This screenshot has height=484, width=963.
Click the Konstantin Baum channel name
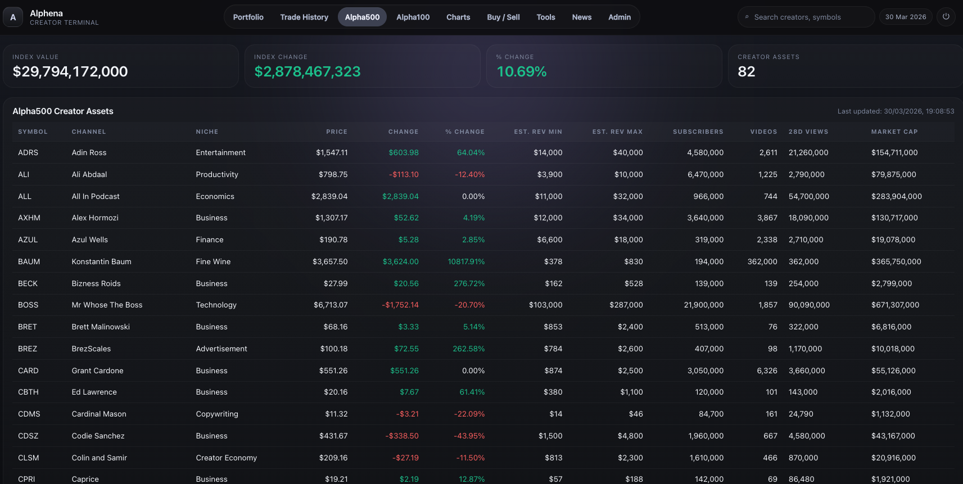(102, 261)
